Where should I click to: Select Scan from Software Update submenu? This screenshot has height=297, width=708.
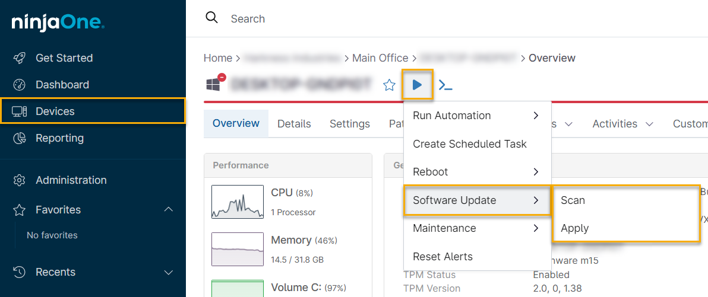coord(573,200)
